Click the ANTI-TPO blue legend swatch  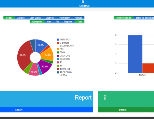(58, 40)
